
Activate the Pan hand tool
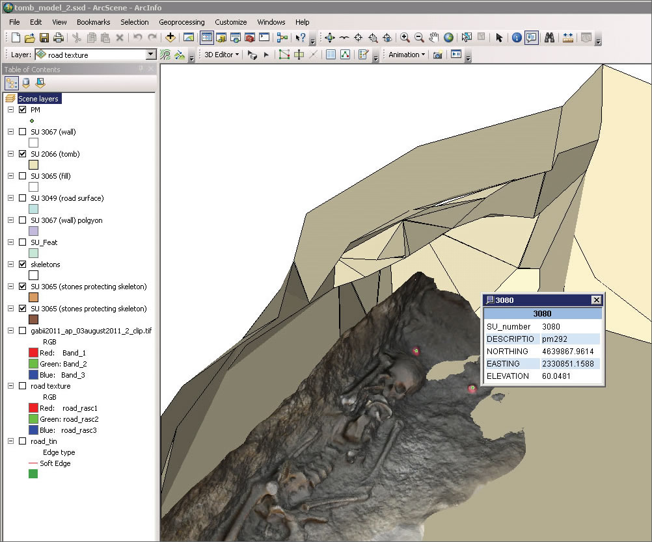(434, 38)
